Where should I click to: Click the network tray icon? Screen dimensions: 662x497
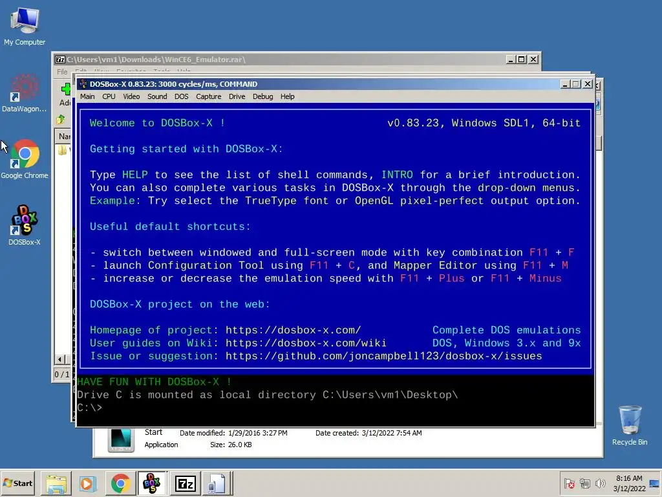click(x=584, y=483)
